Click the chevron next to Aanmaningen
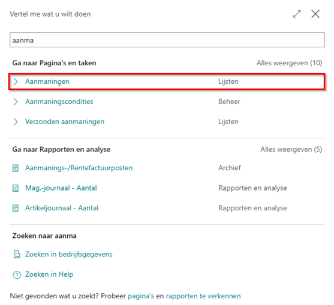 point(16,81)
